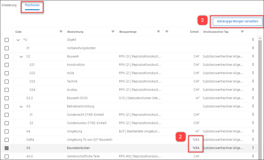This screenshot has height=160, width=264.
Task: Tick checkbox for 021 Konstruktion row
Action: [x=6, y=65]
